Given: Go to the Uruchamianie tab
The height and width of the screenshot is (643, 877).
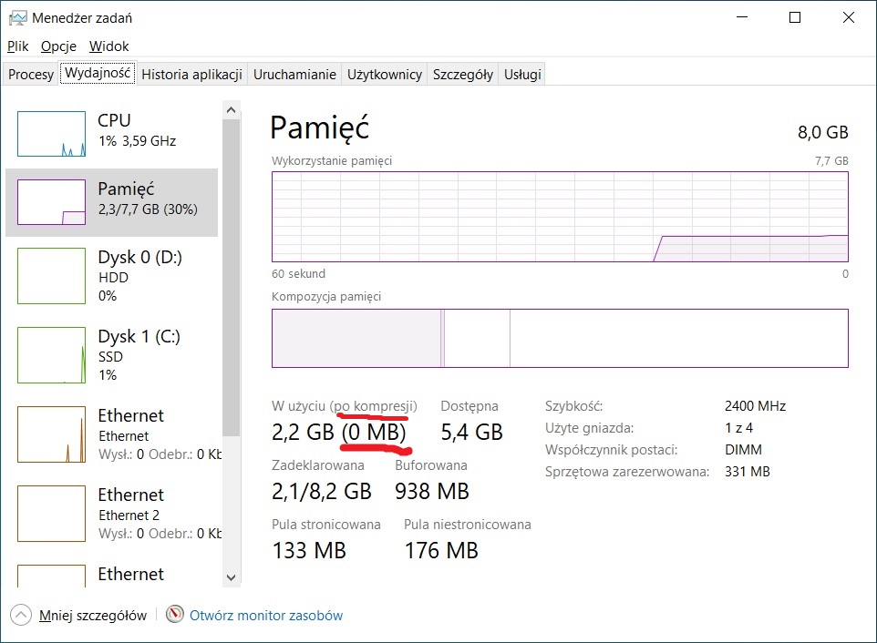Looking at the screenshot, I should pyautogui.click(x=294, y=75).
